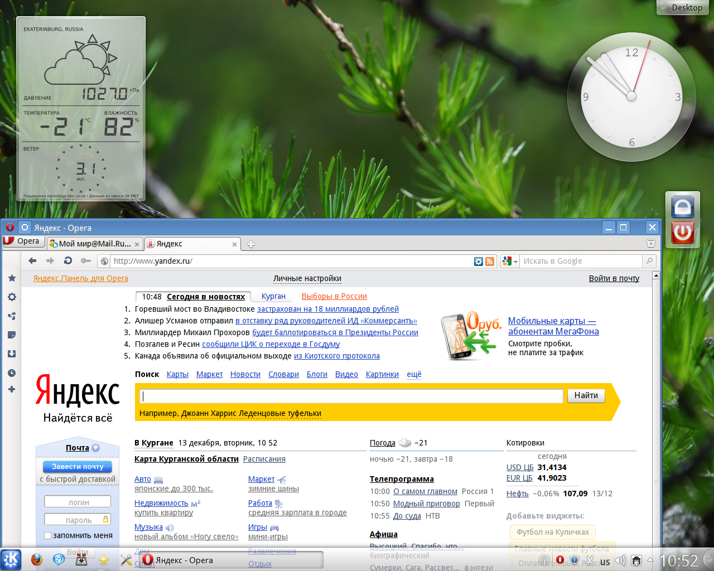Open the Notes panel in Opera sidebar
The image size is (714, 571).
point(12,335)
